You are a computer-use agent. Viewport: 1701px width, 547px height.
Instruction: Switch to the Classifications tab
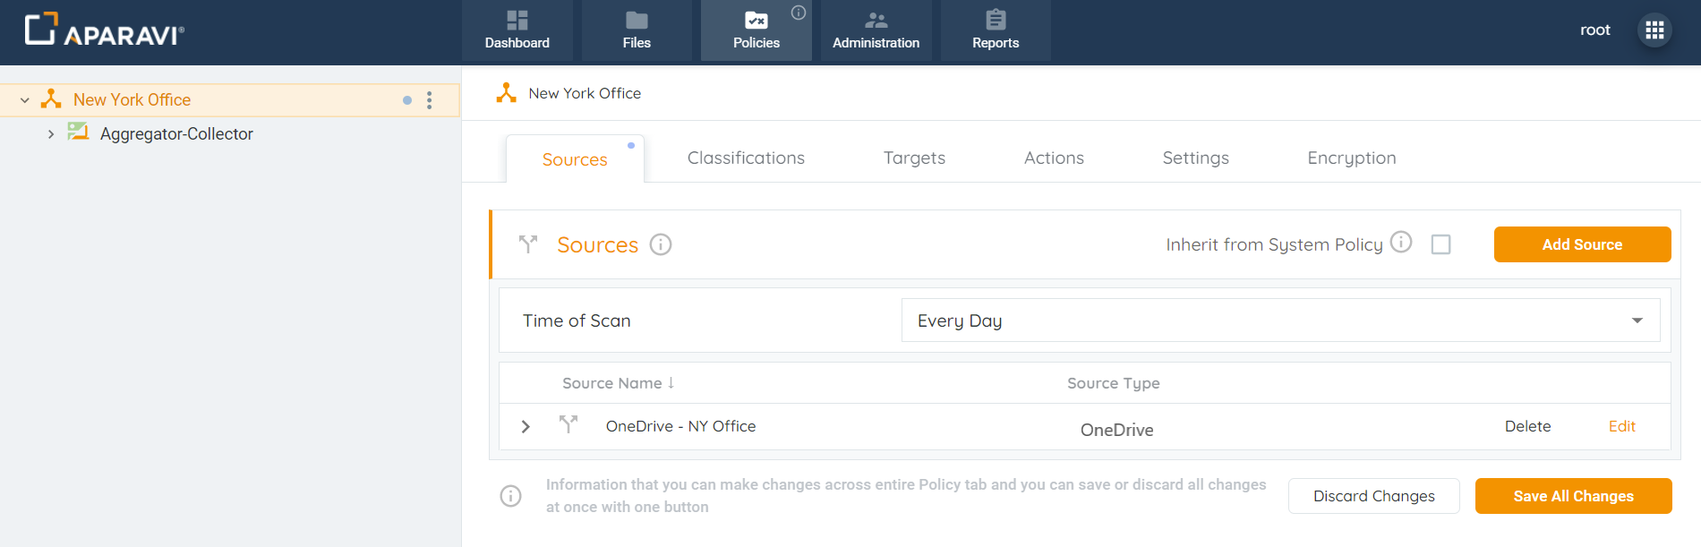coord(746,158)
